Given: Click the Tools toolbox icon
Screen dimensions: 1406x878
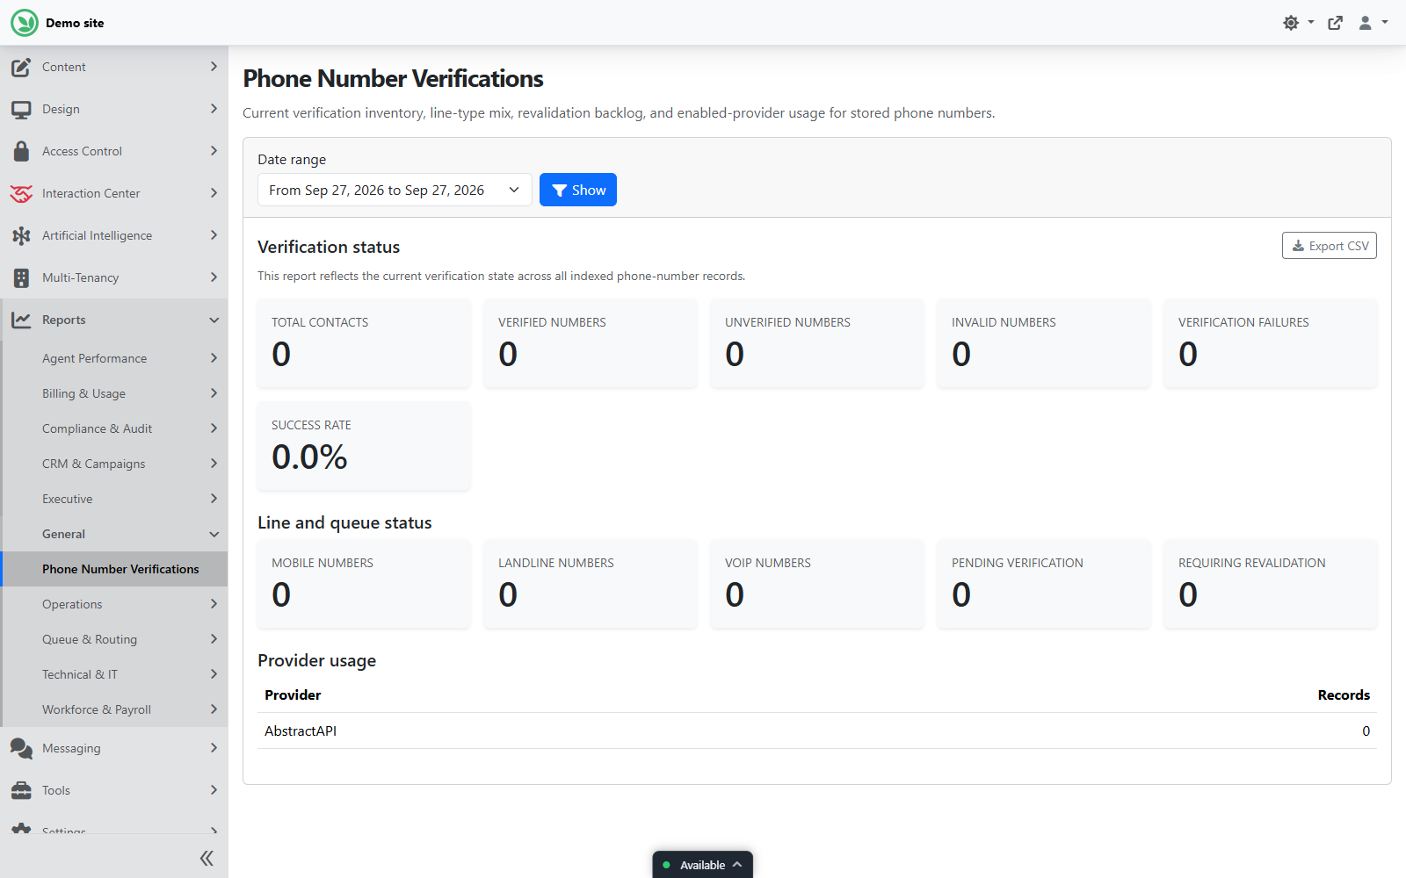Looking at the screenshot, I should click(21, 790).
